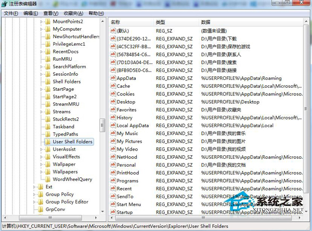The width and height of the screenshot is (312, 231).
Task: Click the string icon of Personal value
Action: tap(113, 165)
